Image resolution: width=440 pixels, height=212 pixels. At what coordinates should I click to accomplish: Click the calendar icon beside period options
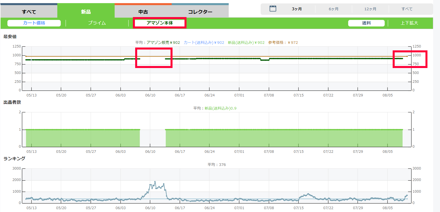click(273, 9)
